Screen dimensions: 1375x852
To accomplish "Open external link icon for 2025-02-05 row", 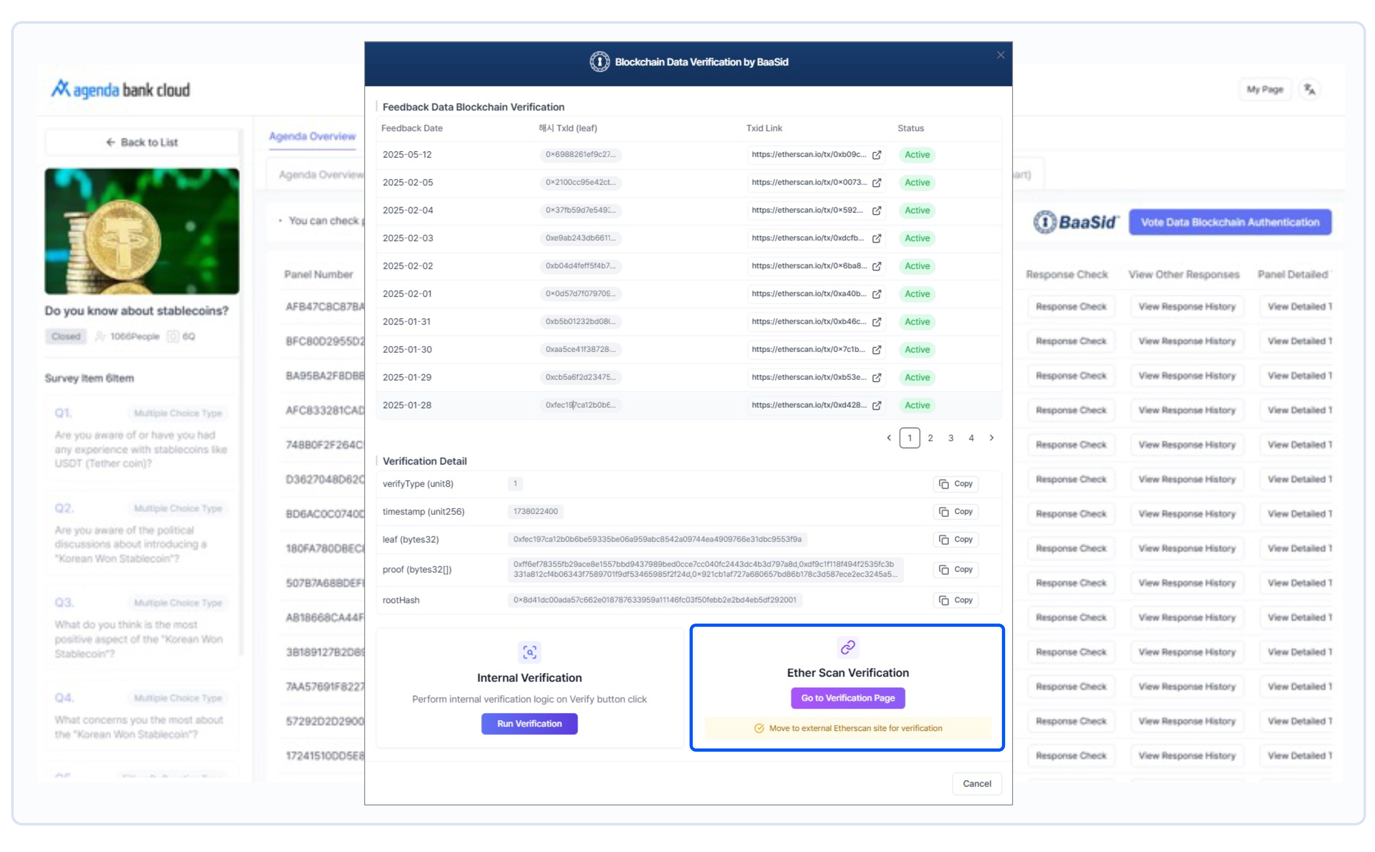I will 876,183.
